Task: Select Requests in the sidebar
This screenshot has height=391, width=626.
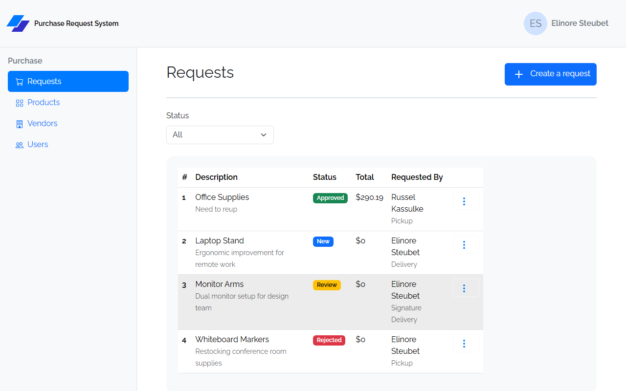Action: point(68,81)
